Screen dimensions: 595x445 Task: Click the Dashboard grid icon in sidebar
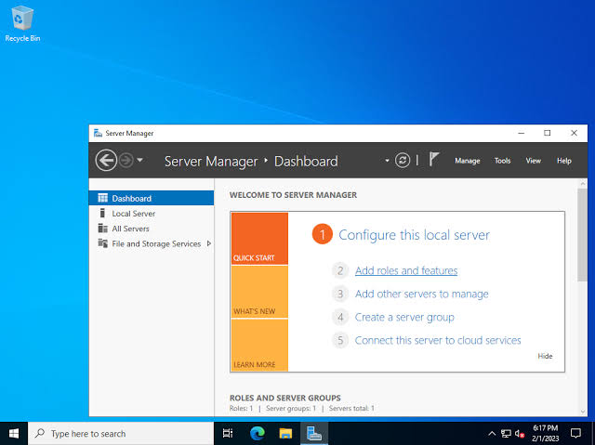(102, 198)
